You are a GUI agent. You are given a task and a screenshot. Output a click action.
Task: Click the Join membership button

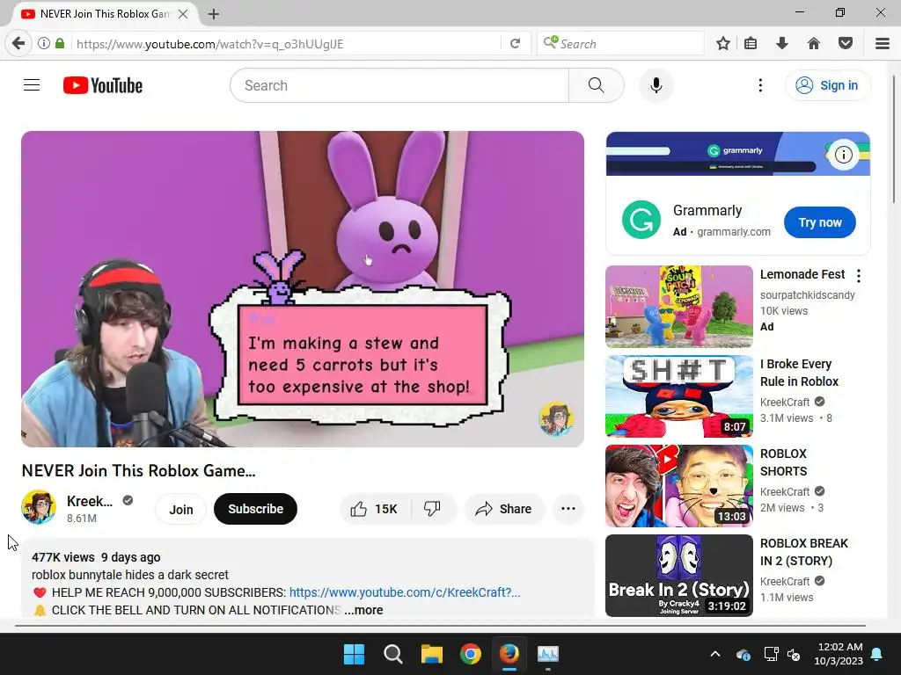click(181, 509)
